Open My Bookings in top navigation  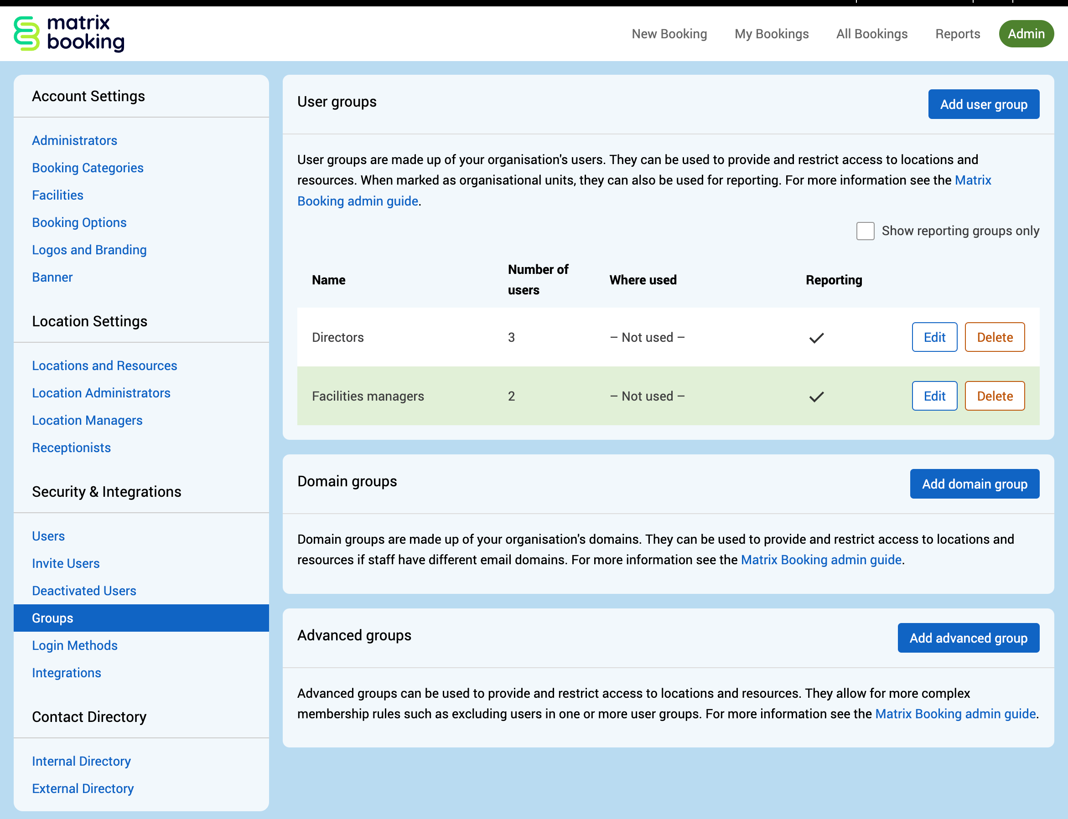tap(772, 34)
